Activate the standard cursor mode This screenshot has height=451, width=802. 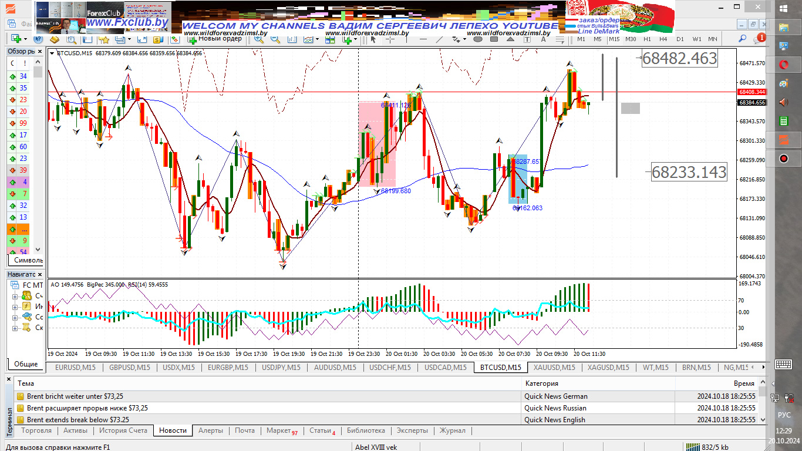[x=373, y=39]
